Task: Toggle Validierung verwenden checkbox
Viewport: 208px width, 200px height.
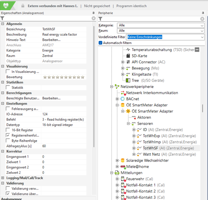Action: tap(8, 189)
